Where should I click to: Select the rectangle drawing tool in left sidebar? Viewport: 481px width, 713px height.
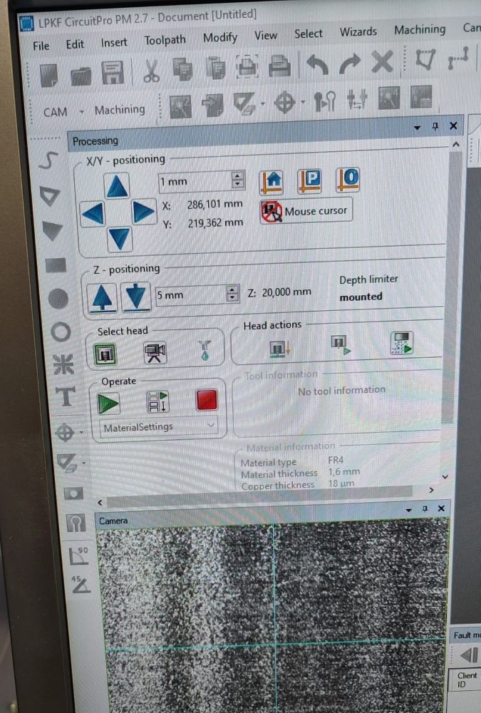(56, 265)
